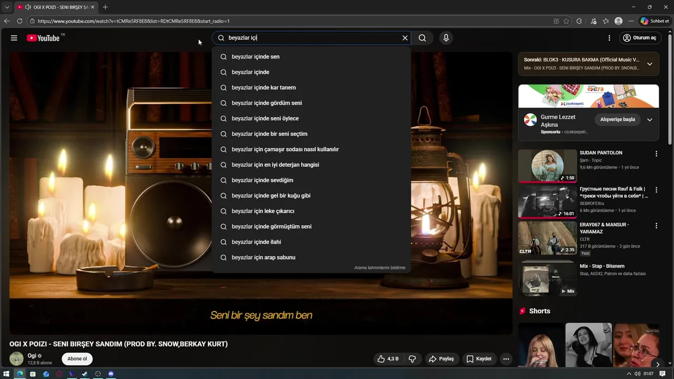The image size is (674, 379).
Task: Open the YouTube hamburger guide menu
Action: 14,38
